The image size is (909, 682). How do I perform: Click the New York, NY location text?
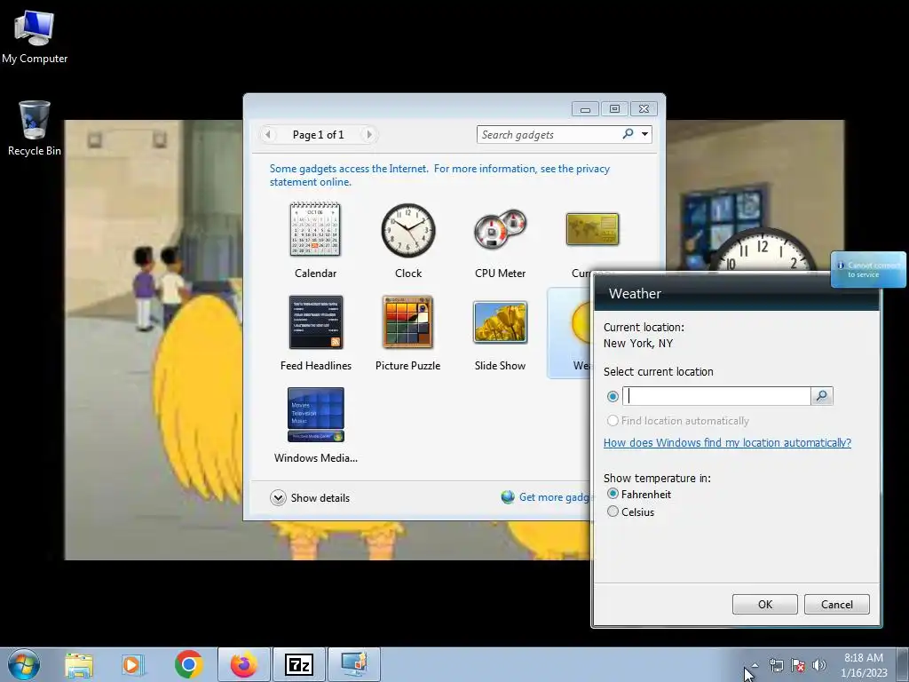638,344
